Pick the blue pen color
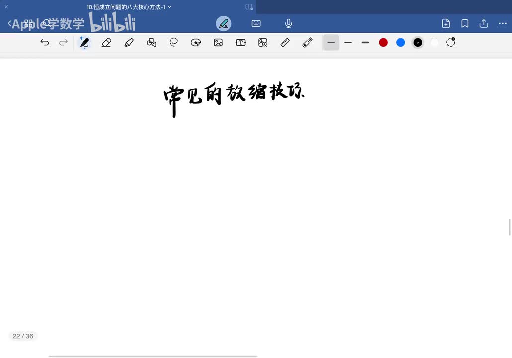 pos(400,42)
